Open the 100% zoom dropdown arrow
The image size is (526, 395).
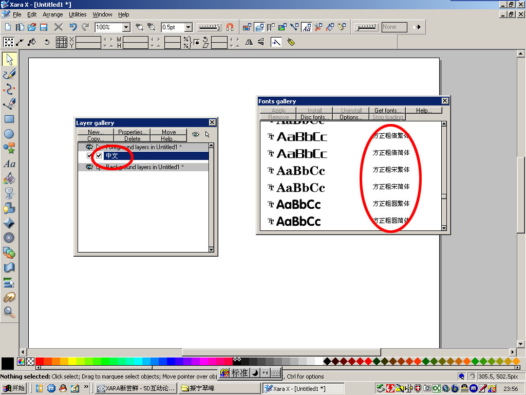126,27
